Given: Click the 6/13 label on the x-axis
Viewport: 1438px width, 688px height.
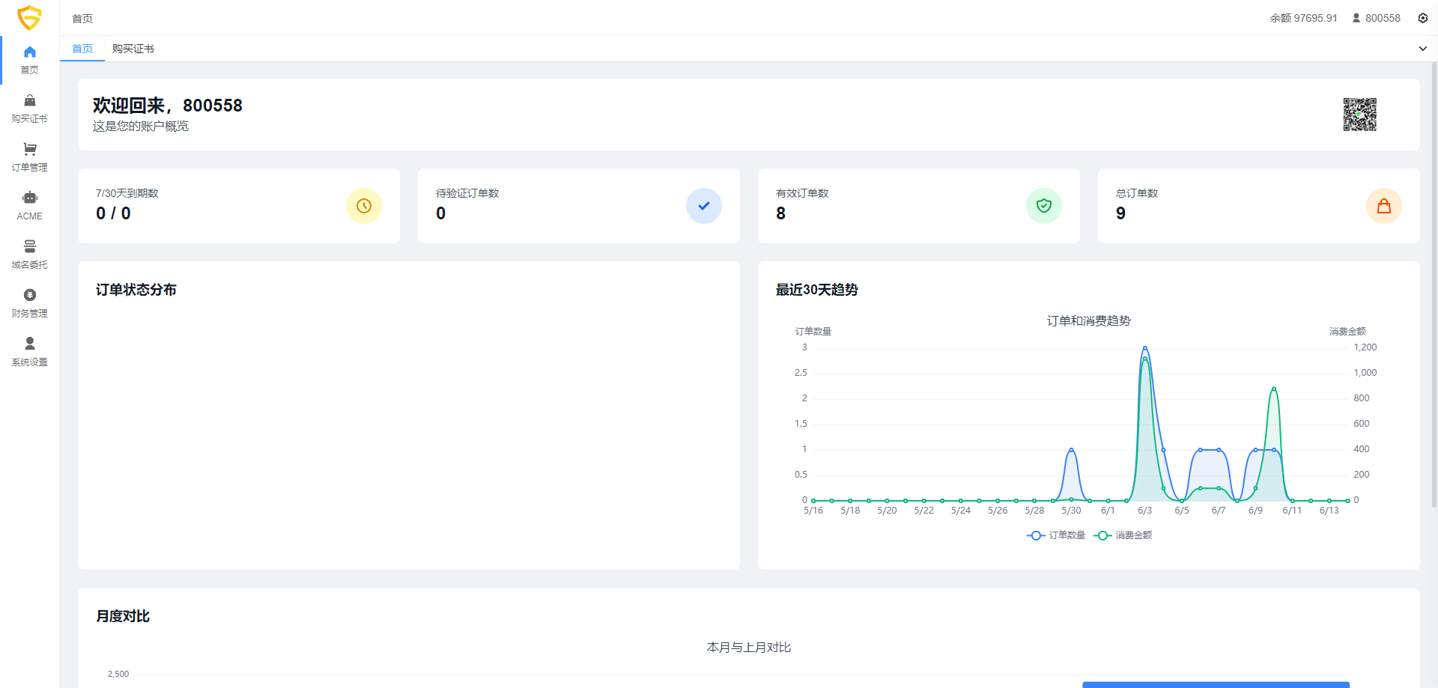Looking at the screenshot, I should [x=1329, y=511].
